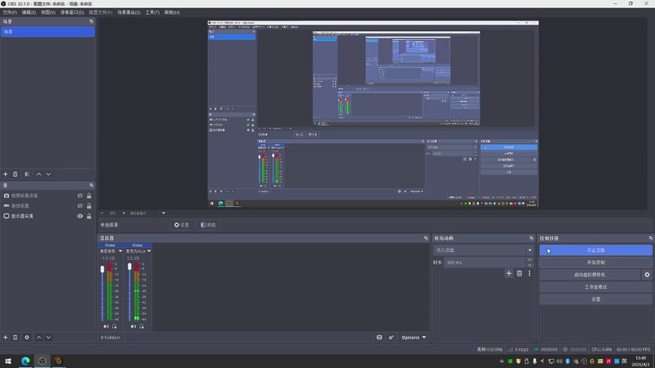
Task: Delete transition with the trash icon
Action: click(519, 273)
